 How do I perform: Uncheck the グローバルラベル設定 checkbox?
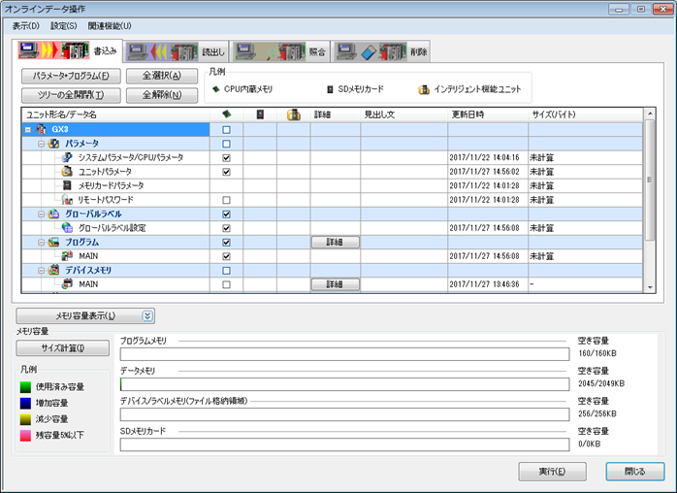pyautogui.click(x=226, y=228)
